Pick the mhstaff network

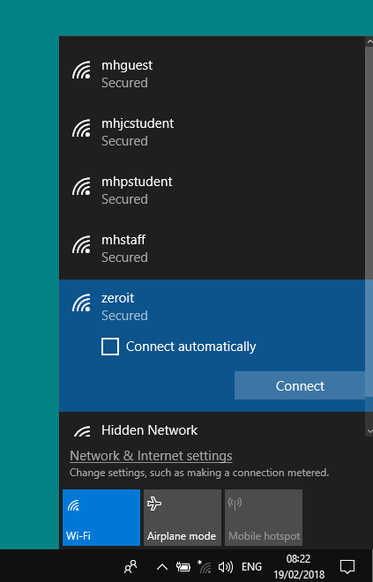click(212, 249)
